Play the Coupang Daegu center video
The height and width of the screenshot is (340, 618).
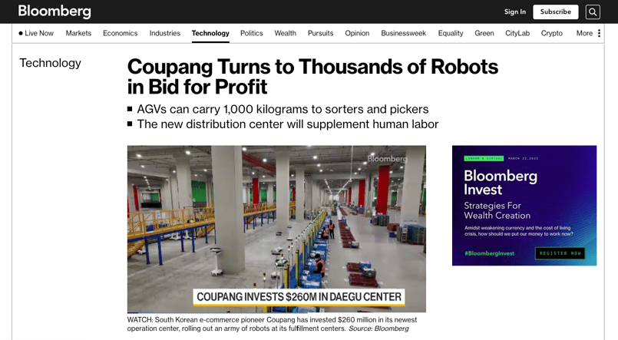tap(276, 229)
